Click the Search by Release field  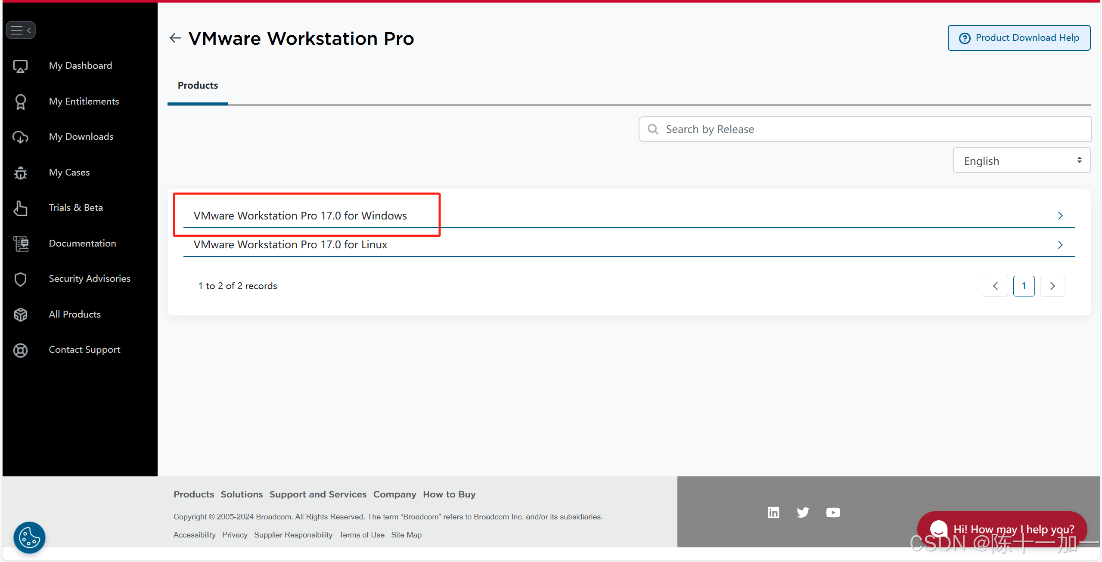tap(865, 129)
